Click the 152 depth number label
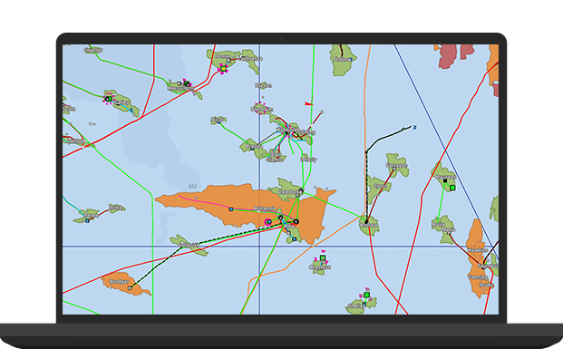This screenshot has width=563, height=349. (x=192, y=187)
